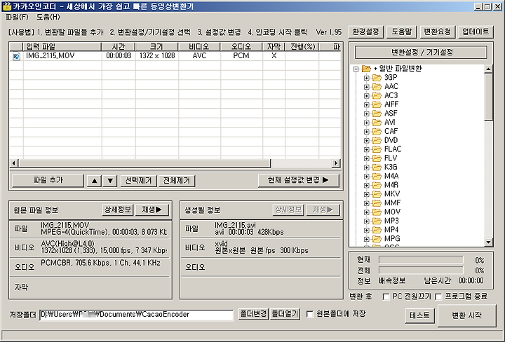Screen dimensions: 505x342
Task: Click the AIFF folder icon
Action: click(377, 104)
